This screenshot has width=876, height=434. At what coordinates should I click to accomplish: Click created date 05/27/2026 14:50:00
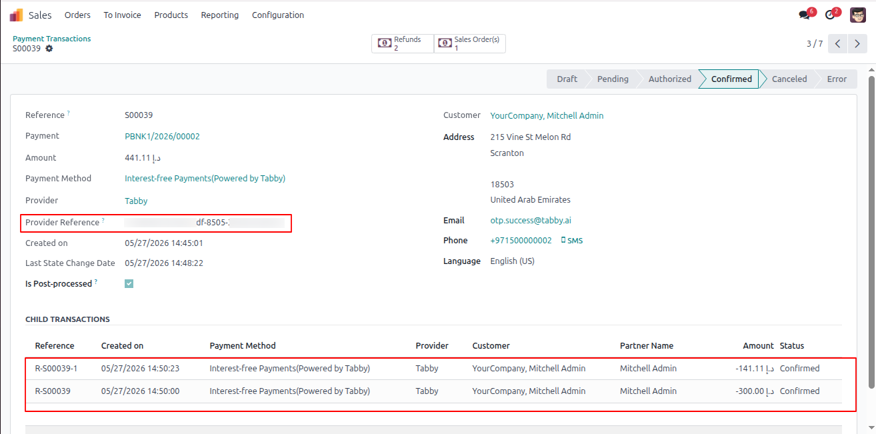[140, 391]
